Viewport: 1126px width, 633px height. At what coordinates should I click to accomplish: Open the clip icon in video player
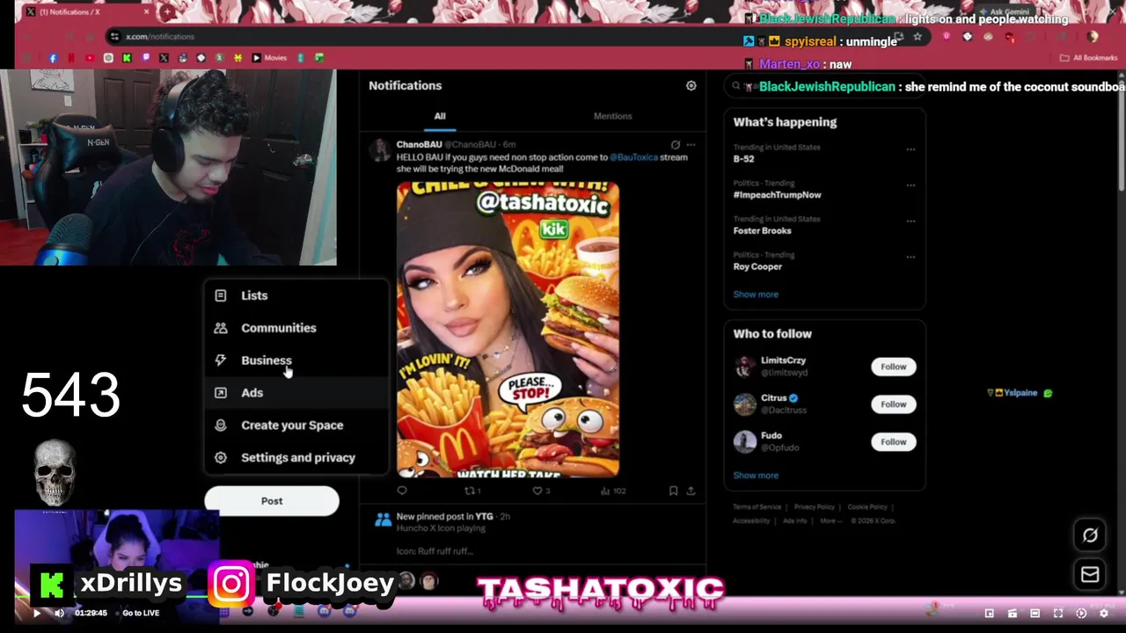coord(1013,614)
